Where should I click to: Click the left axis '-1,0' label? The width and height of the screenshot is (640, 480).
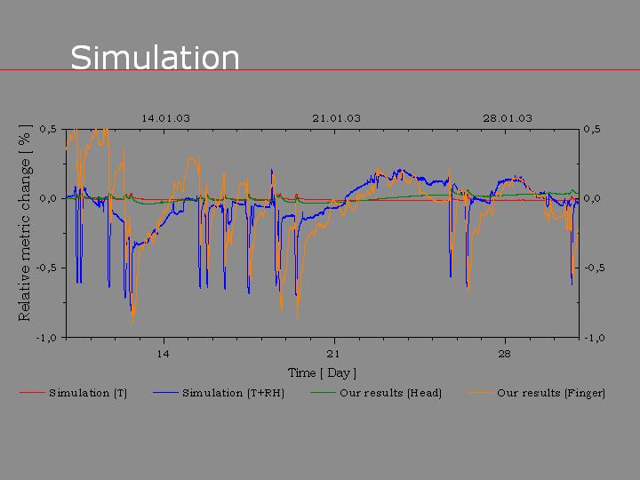point(45,338)
